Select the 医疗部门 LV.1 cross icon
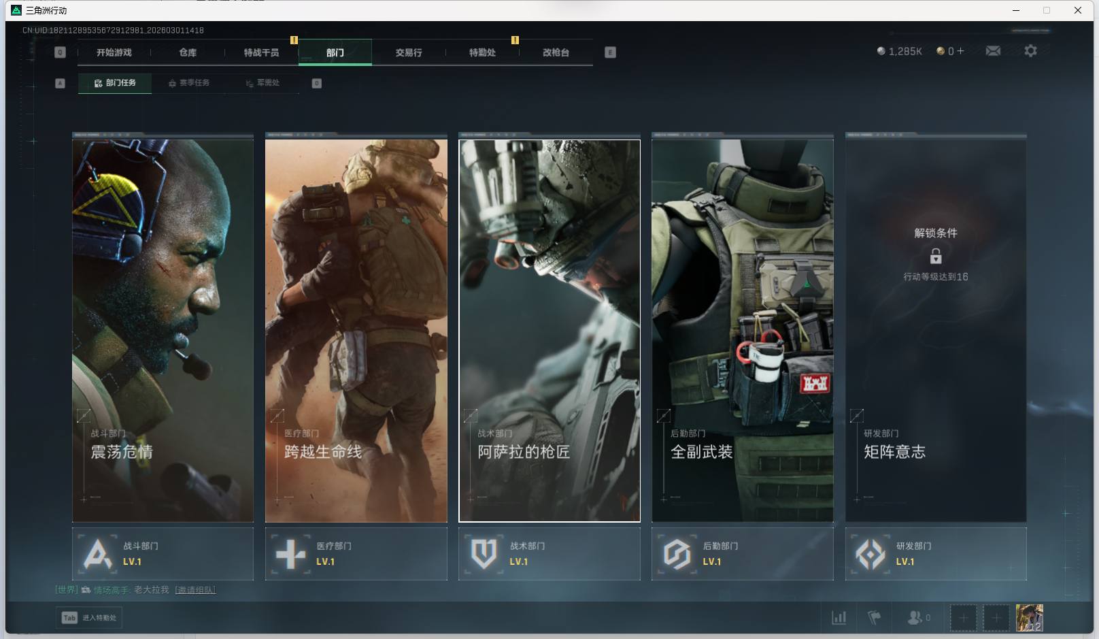This screenshot has width=1099, height=639. [x=290, y=554]
